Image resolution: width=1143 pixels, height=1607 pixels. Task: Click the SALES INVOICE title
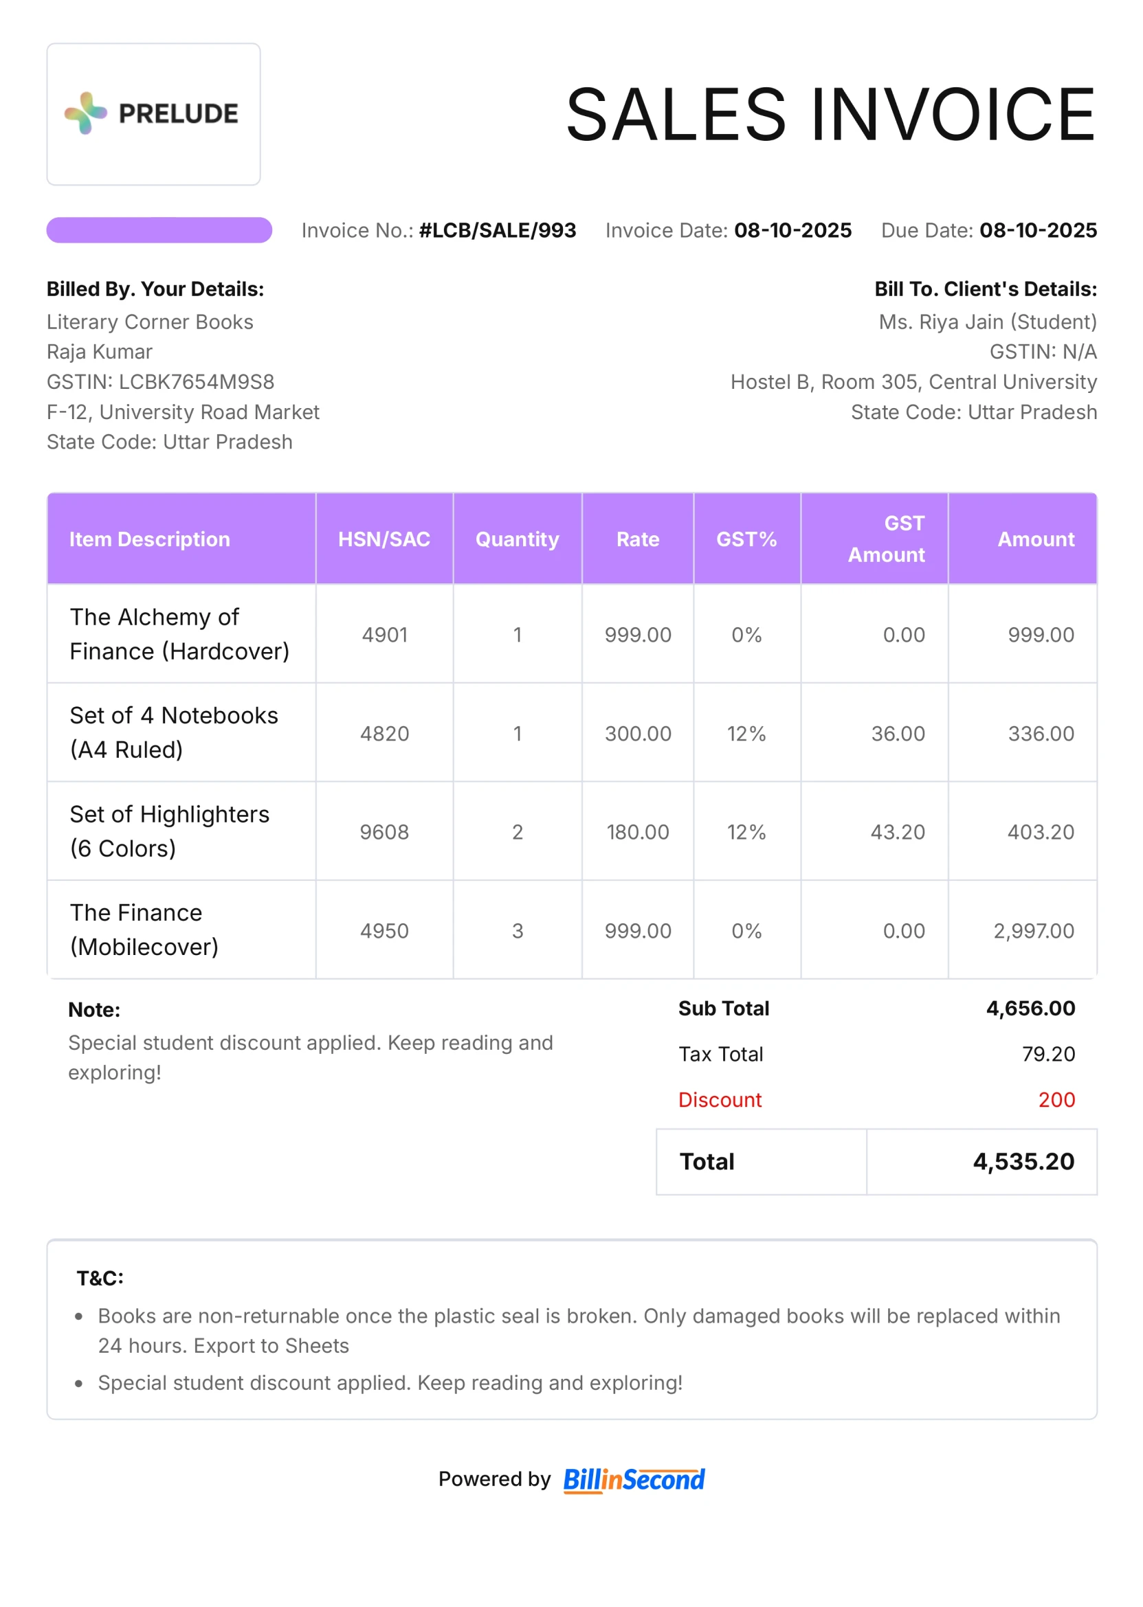pyautogui.click(x=830, y=115)
